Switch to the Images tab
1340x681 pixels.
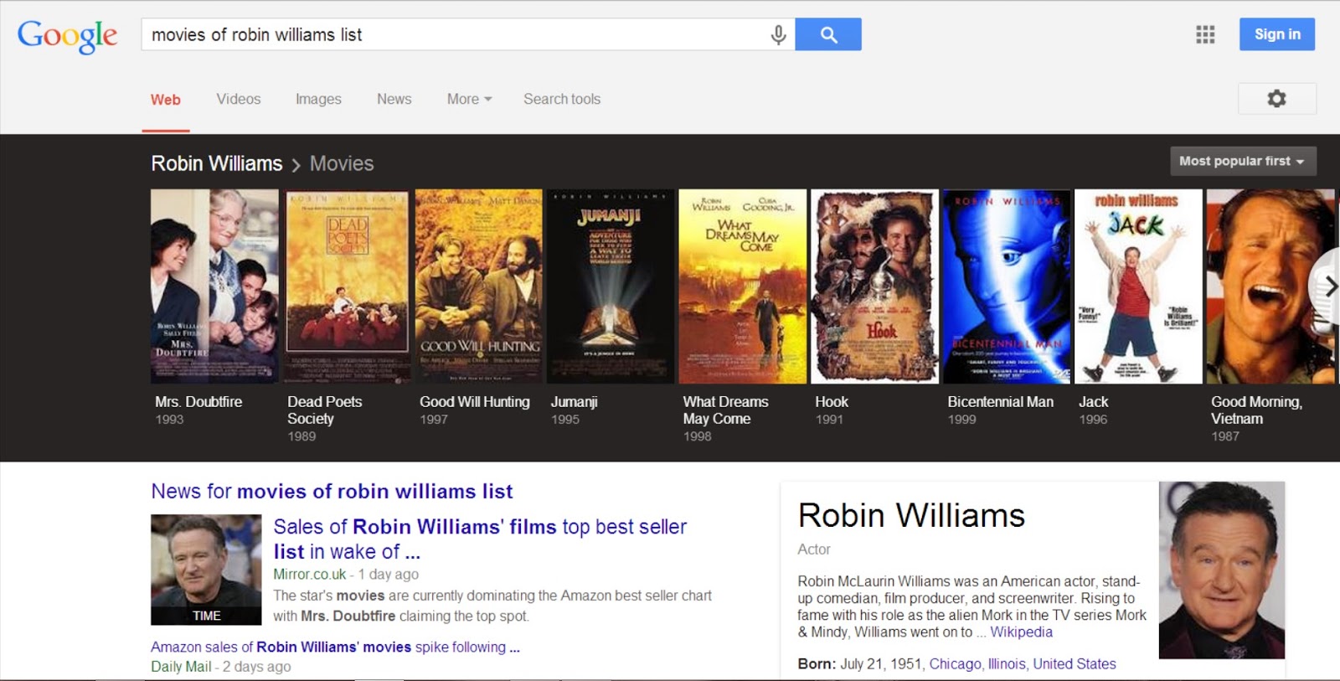(318, 99)
